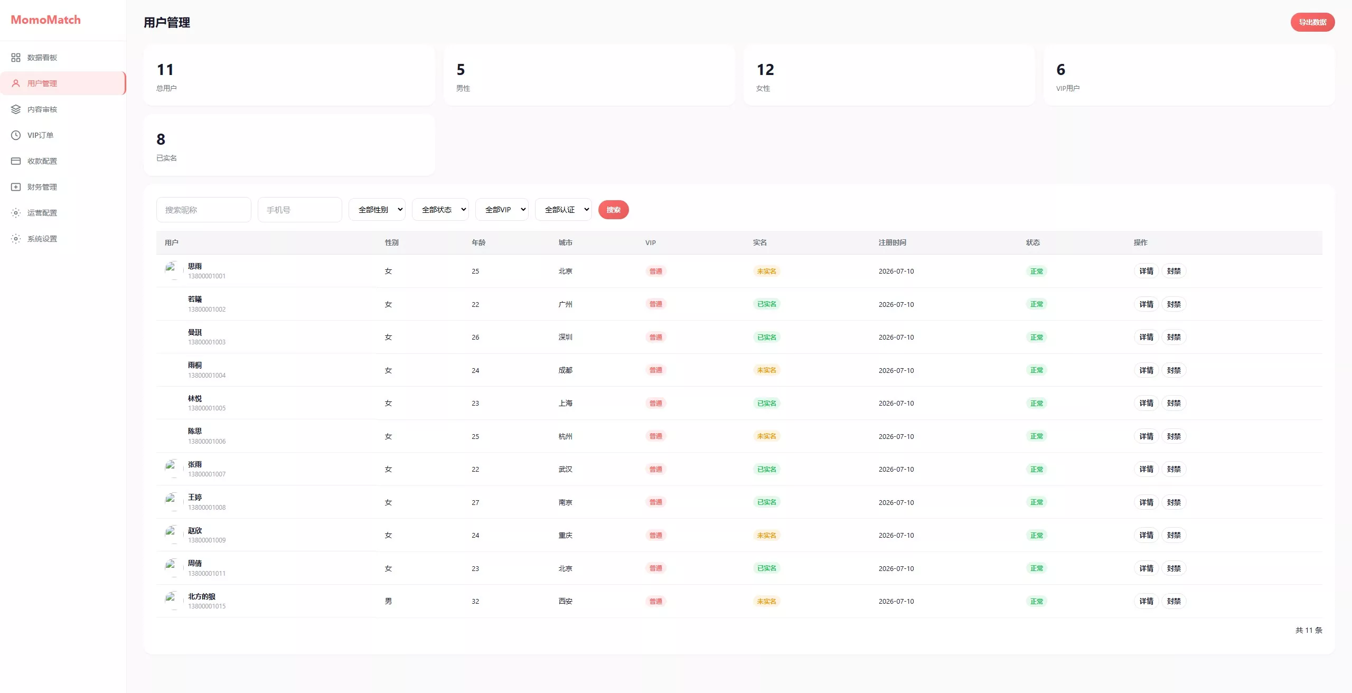
Task: Focus the 搜索昵称 nickname search field
Action: tap(203, 210)
